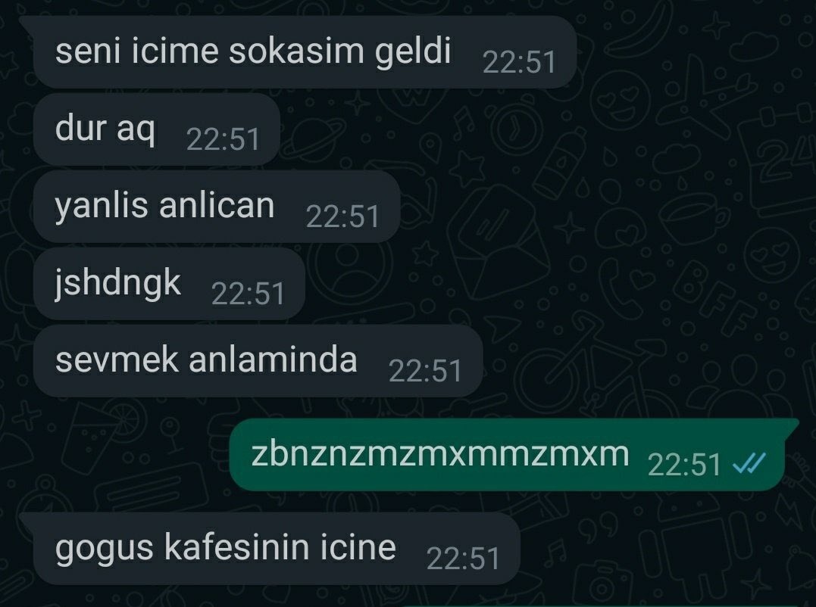Tap the 'dur aq' message bubble
This screenshot has width=816, height=607.
(157, 129)
